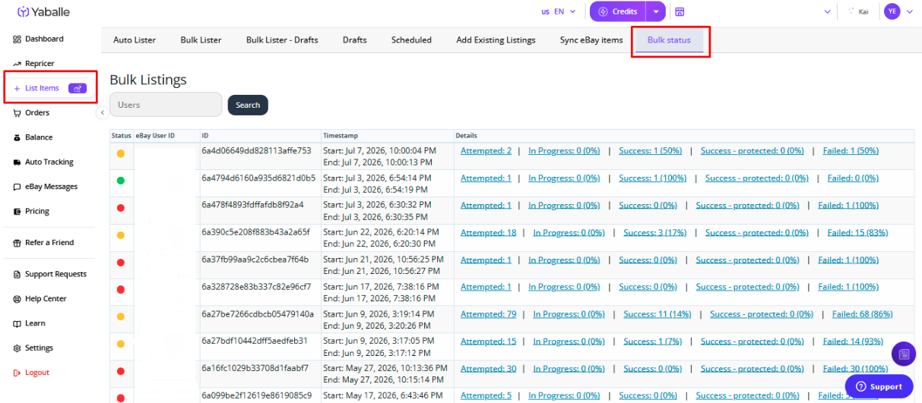
Task: Click the calculator icon in the header
Action: (x=680, y=11)
